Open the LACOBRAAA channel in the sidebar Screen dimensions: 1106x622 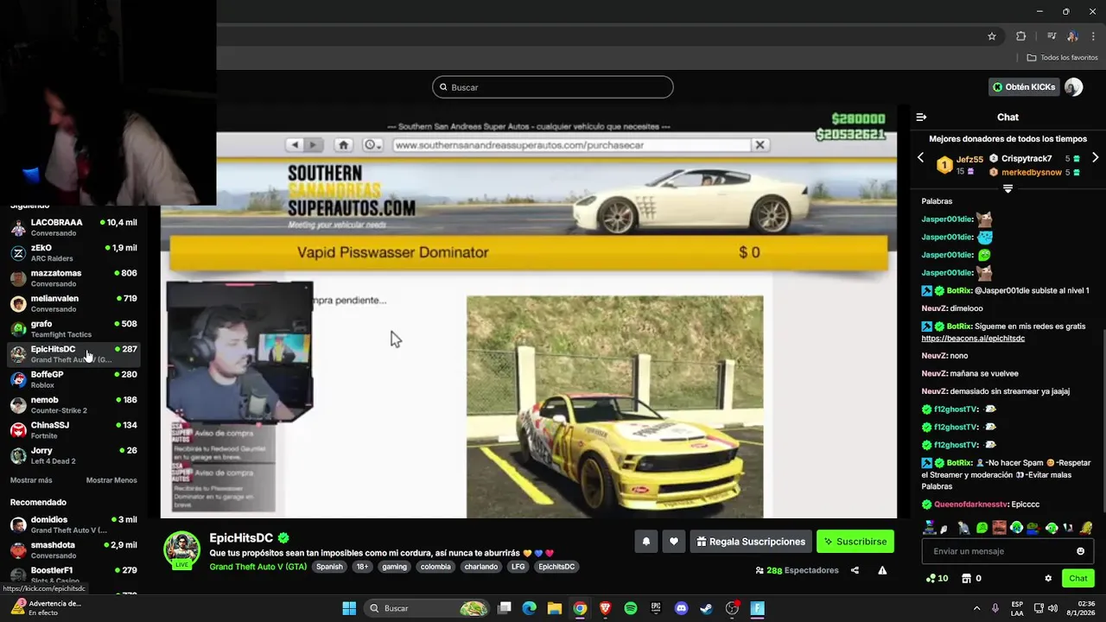[73, 227]
